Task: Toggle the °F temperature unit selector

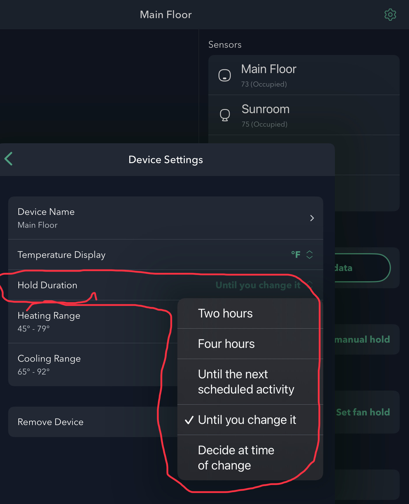Action: (302, 255)
